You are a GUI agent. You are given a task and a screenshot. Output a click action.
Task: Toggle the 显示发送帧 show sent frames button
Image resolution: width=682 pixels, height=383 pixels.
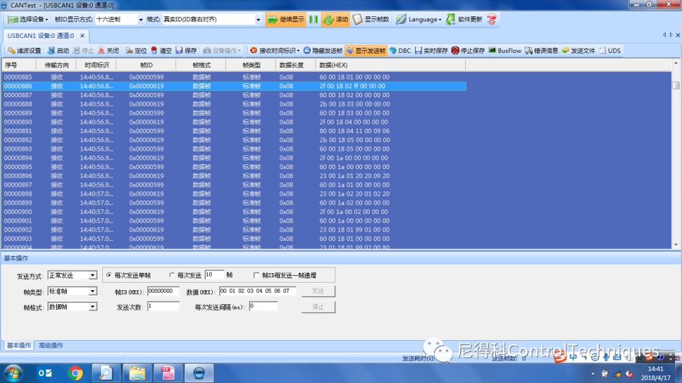[x=366, y=51]
